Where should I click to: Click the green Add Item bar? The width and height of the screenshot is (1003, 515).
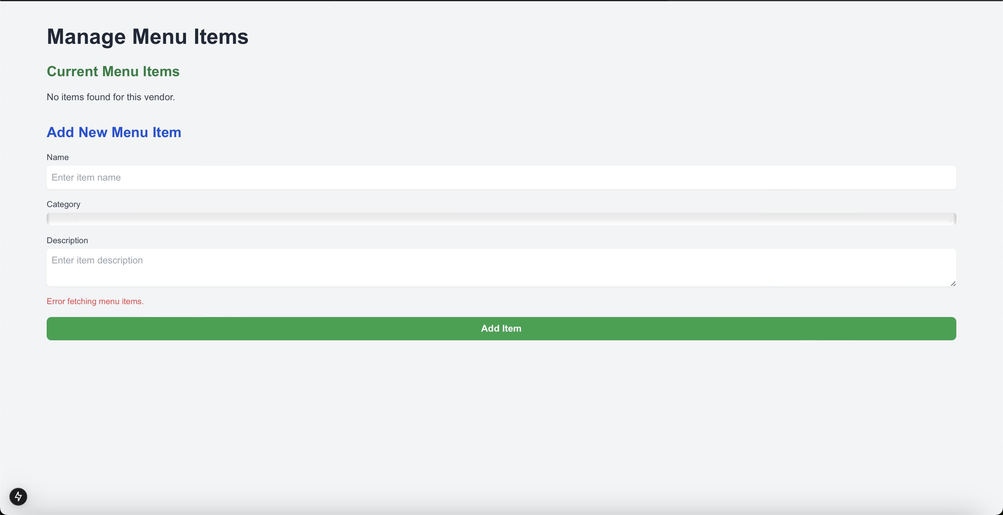coord(501,328)
